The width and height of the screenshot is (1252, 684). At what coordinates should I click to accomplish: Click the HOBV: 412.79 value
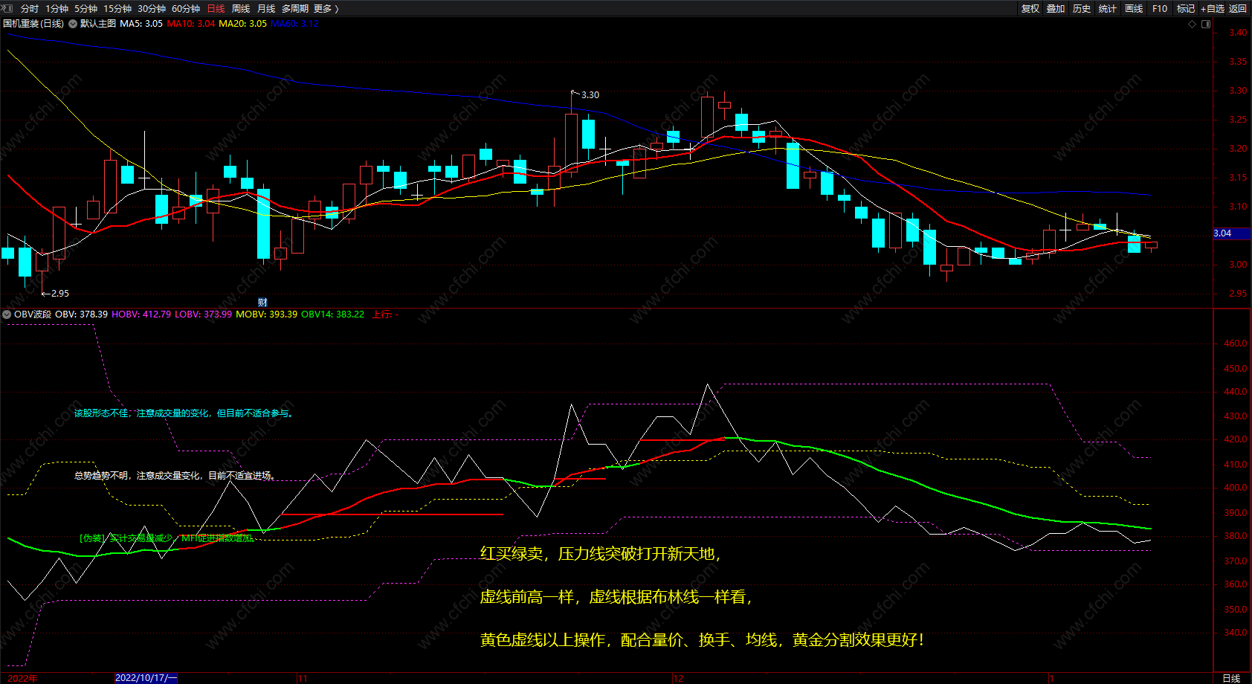(x=141, y=314)
